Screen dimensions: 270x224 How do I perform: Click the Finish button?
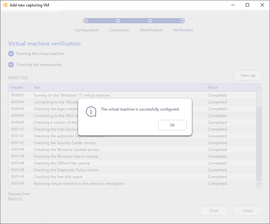point(214,211)
